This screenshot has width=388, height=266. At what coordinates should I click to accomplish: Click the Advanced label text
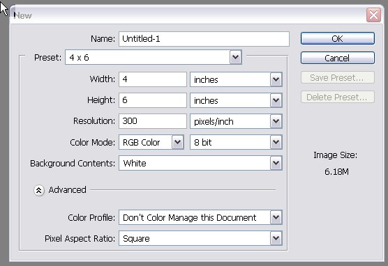67,190
